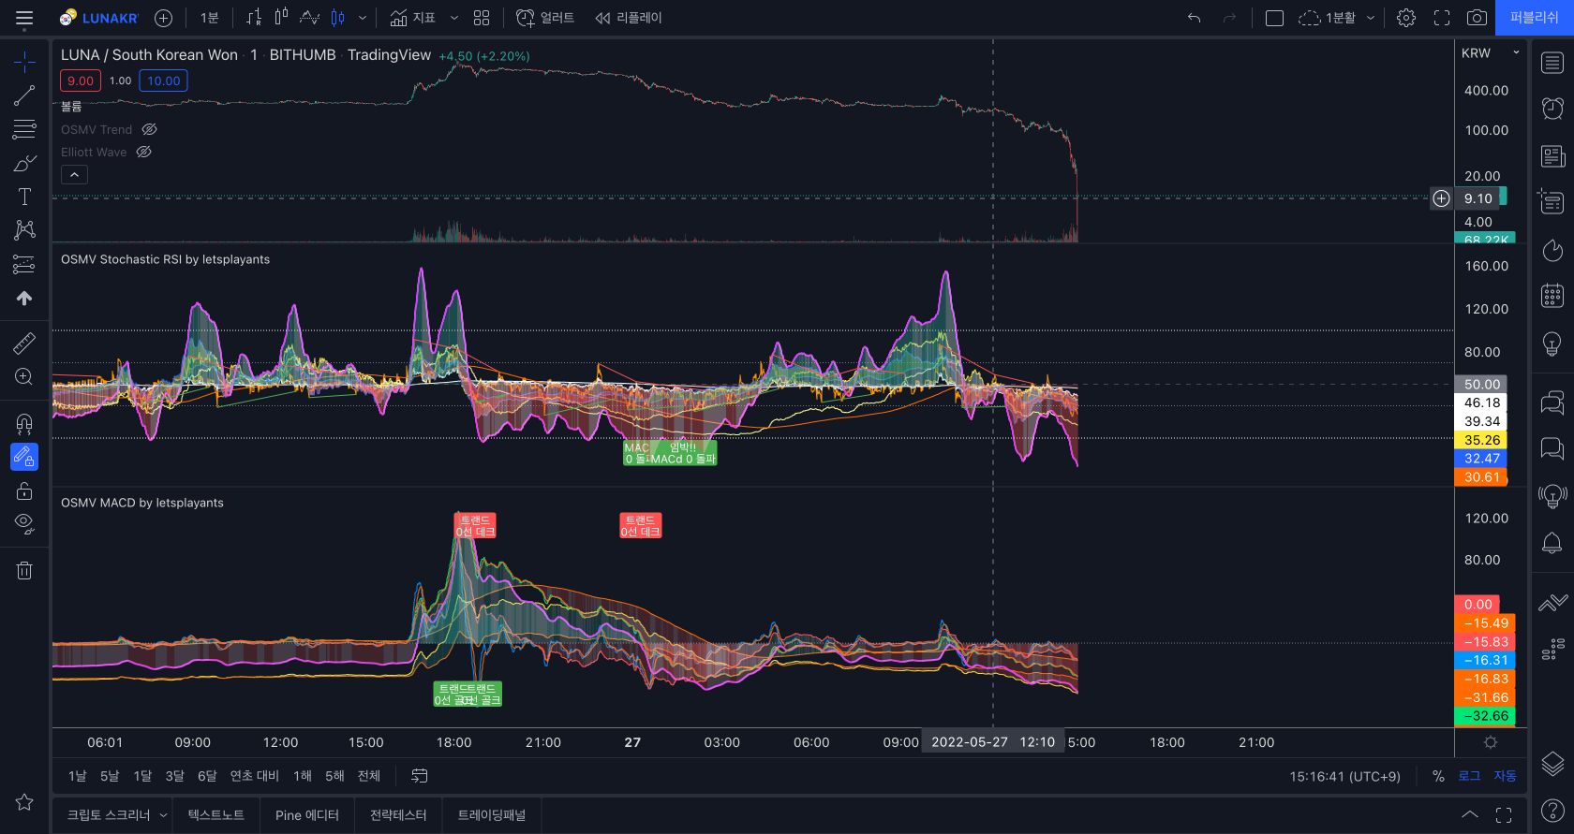The height and width of the screenshot is (834, 1574).
Task: Select the 전체 date range
Action: click(369, 776)
